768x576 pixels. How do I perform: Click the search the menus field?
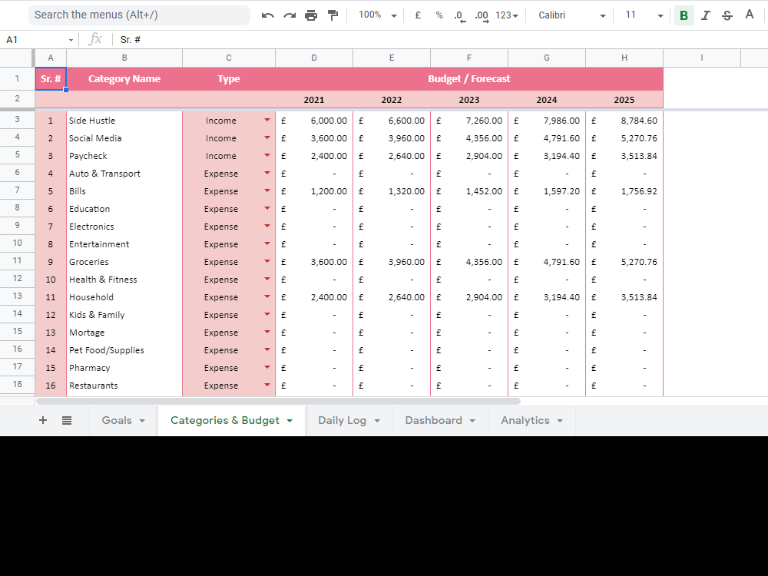[138, 15]
